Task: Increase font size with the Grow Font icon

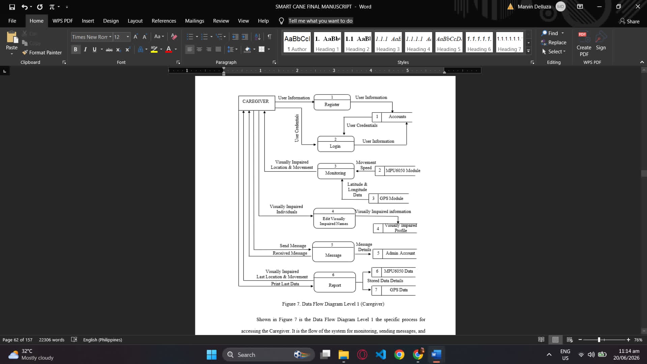Action: tap(136, 37)
